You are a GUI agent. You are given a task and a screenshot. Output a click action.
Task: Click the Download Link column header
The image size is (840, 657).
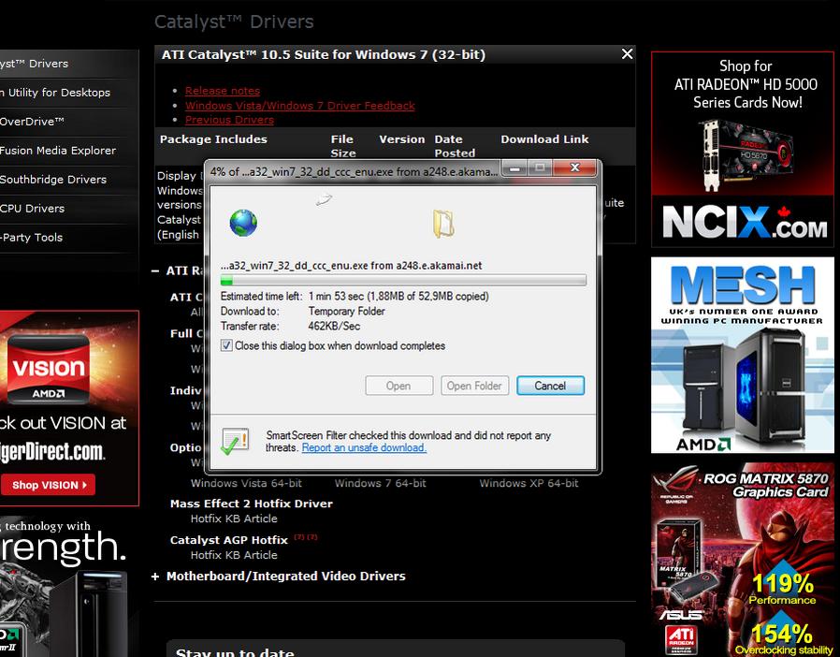pyautogui.click(x=544, y=139)
